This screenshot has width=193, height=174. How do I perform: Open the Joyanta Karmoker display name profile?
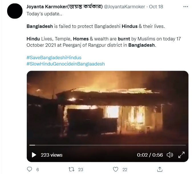(64, 7)
